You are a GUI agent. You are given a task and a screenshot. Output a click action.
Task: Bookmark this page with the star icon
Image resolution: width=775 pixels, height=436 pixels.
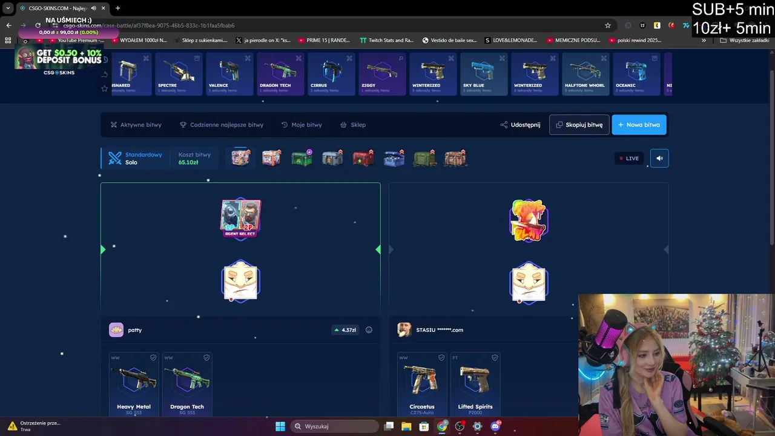607,25
